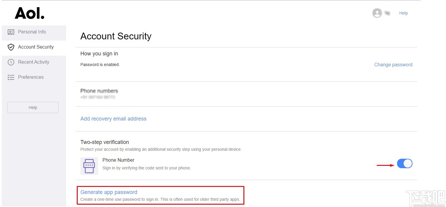446x207 pixels.
Task: Select the Account Security menu item
Action: [x=36, y=47]
